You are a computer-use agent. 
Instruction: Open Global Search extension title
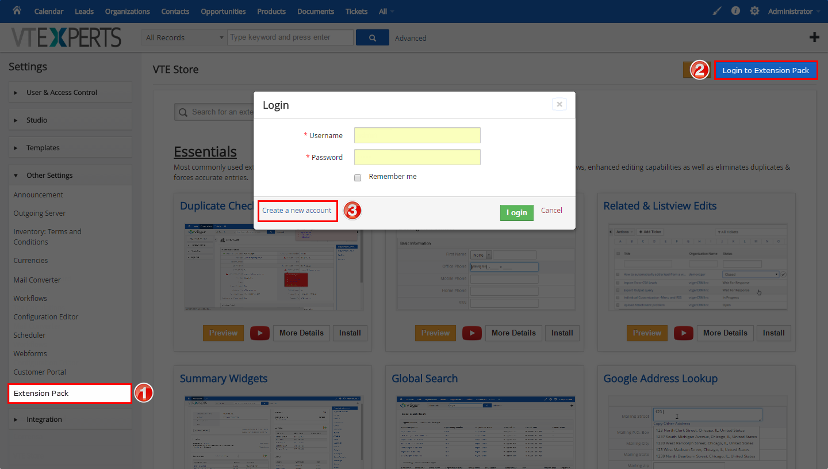[x=425, y=378]
